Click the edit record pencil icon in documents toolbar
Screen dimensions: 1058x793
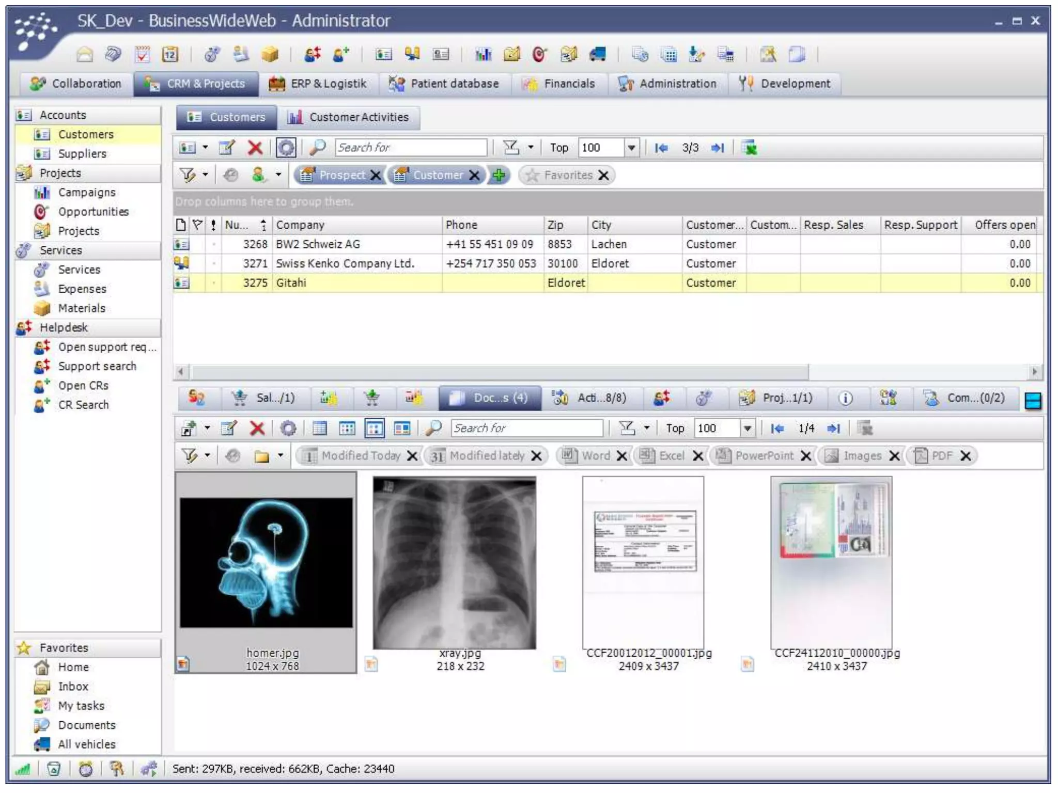coord(228,428)
